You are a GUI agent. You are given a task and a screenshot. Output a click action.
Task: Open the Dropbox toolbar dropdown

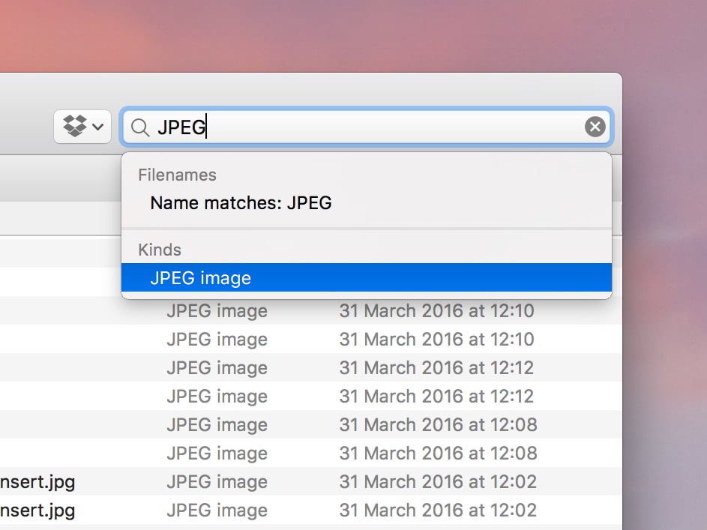click(82, 127)
